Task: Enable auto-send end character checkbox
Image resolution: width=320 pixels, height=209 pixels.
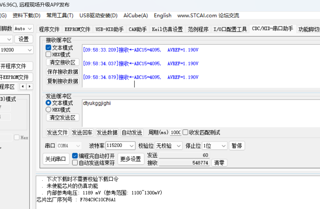Action: click(75, 163)
